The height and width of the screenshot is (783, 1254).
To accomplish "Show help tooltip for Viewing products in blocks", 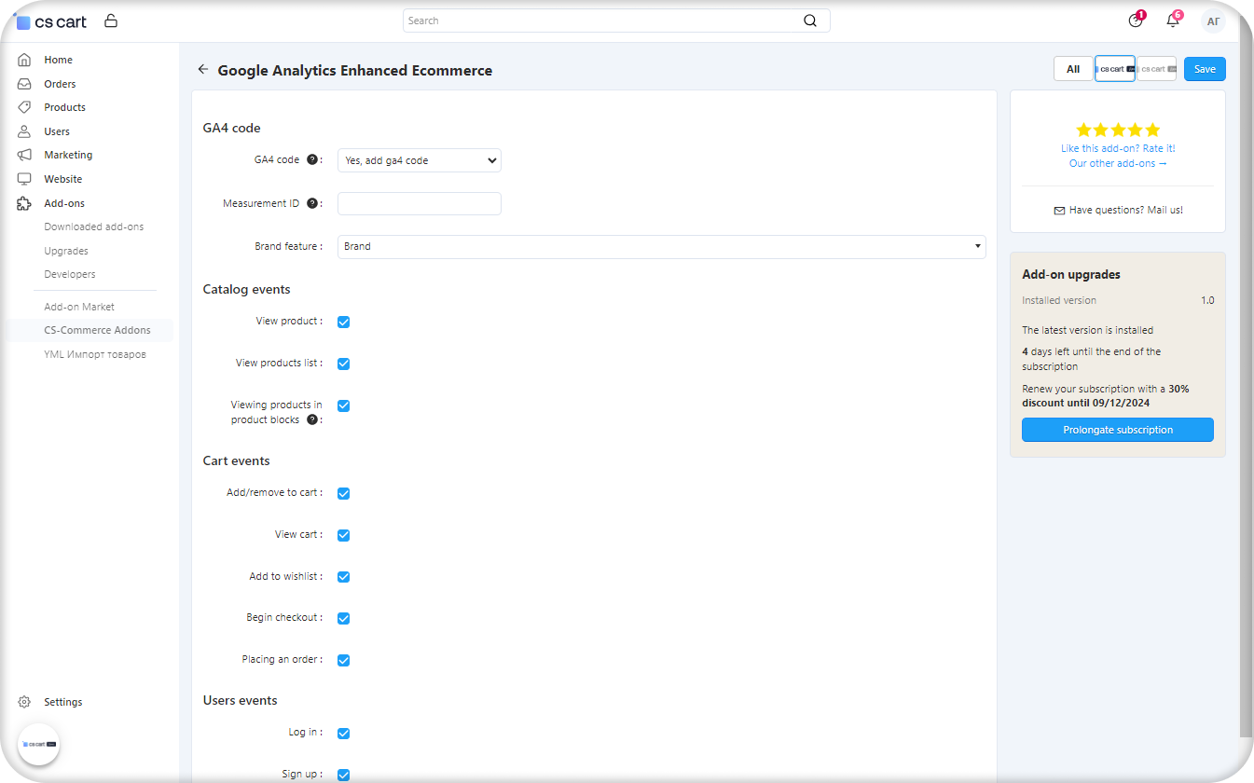I will point(312,419).
